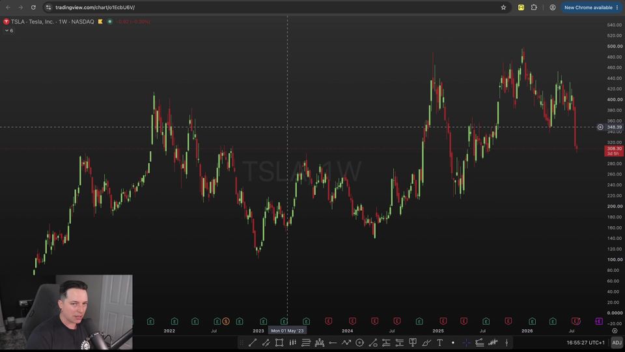Select the Long Position tool
Image resolution: width=625 pixels, height=352 pixels.
click(x=386, y=342)
